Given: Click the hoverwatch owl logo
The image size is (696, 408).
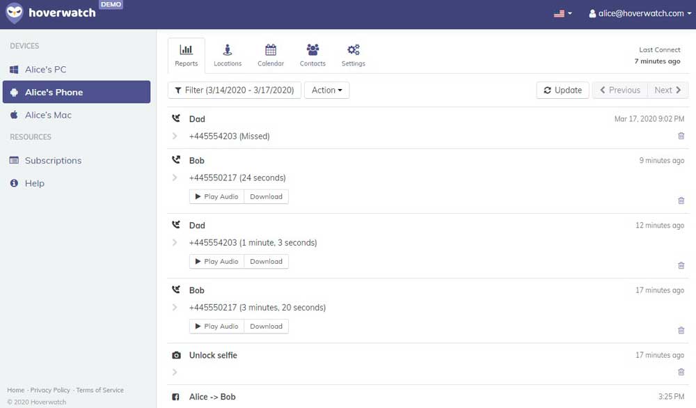Looking at the screenshot, I should pyautogui.click(x=14, y=13).
